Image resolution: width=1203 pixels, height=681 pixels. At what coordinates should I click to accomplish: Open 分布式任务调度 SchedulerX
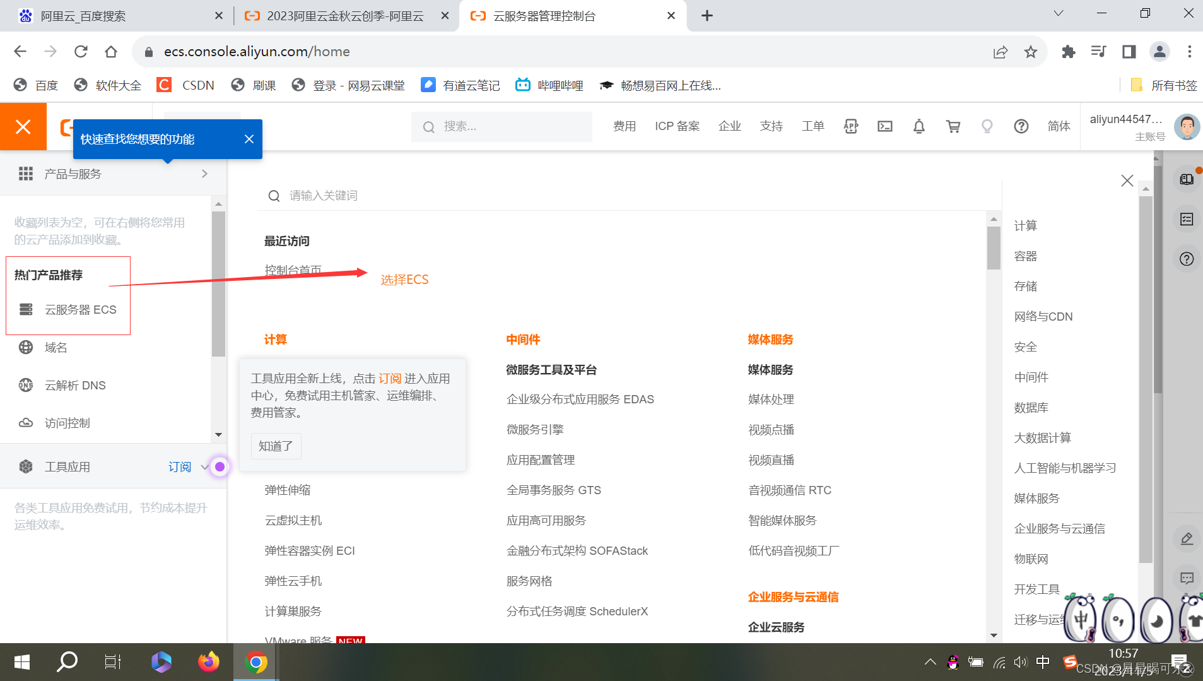[577, 612]
